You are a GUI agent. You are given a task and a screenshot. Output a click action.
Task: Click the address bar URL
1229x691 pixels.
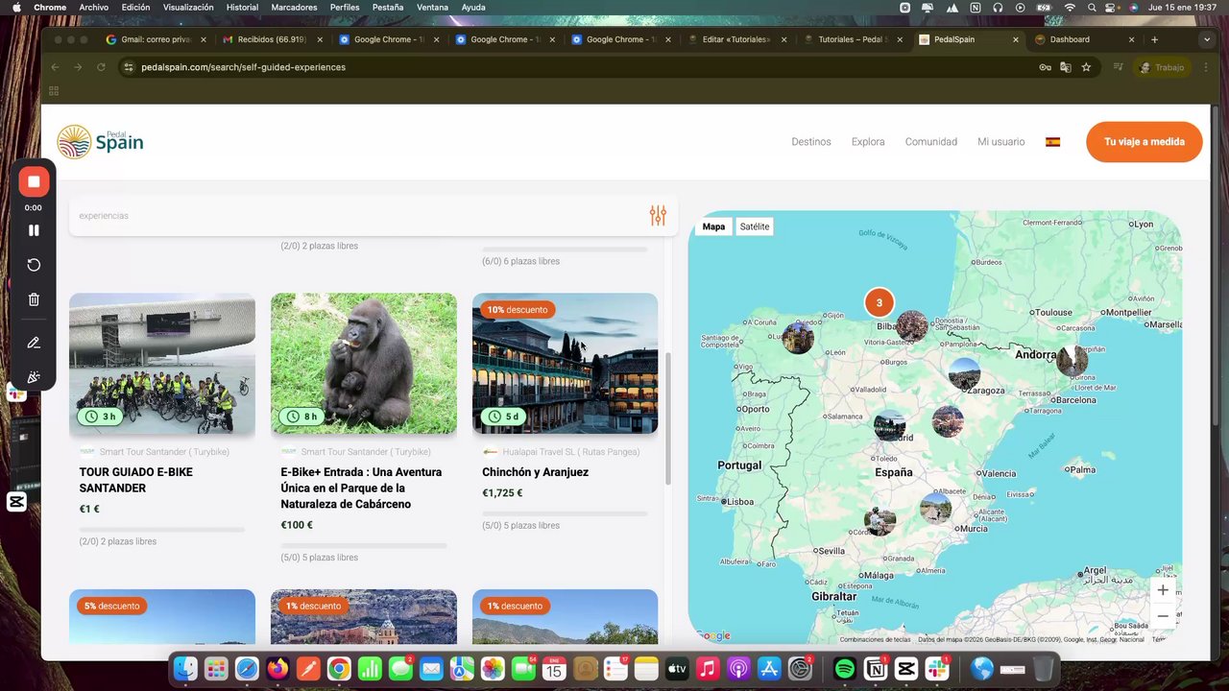243,67
